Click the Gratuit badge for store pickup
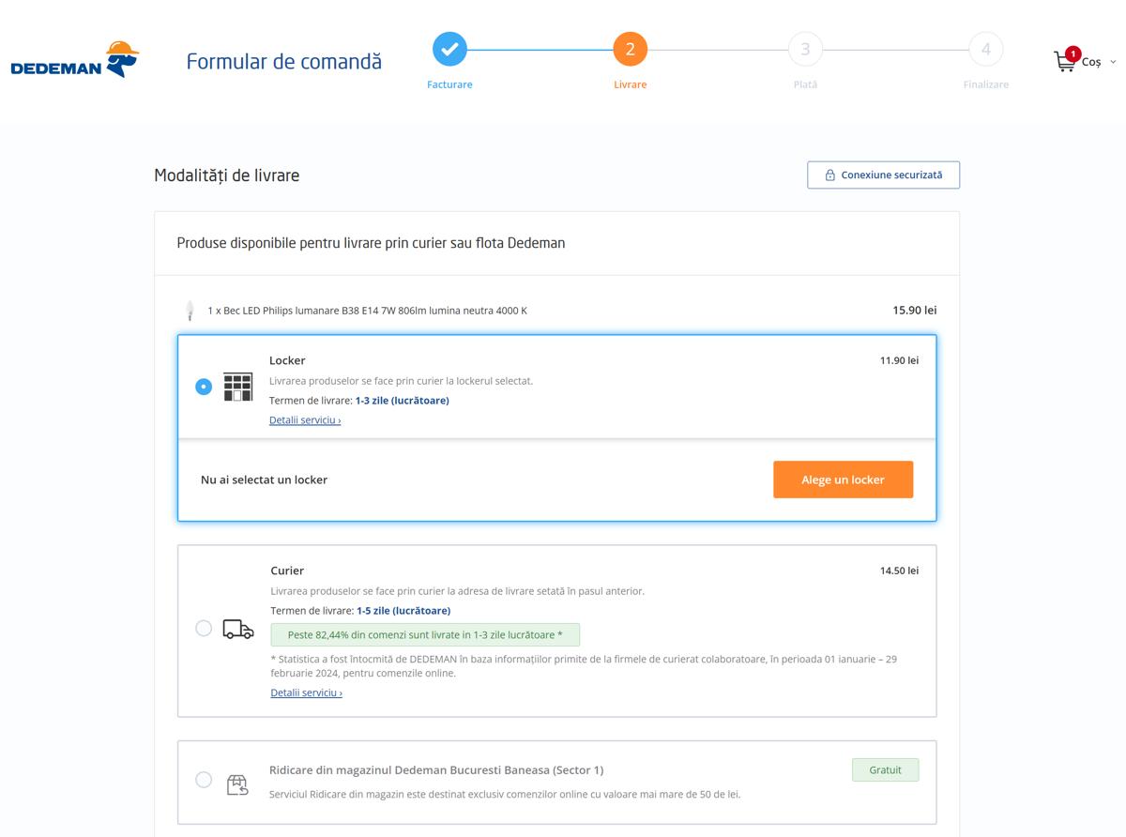This screenshot has width=1126, height=837. pos(885,770)
